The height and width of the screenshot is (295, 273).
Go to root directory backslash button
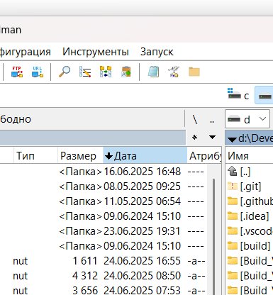(194, 119)
